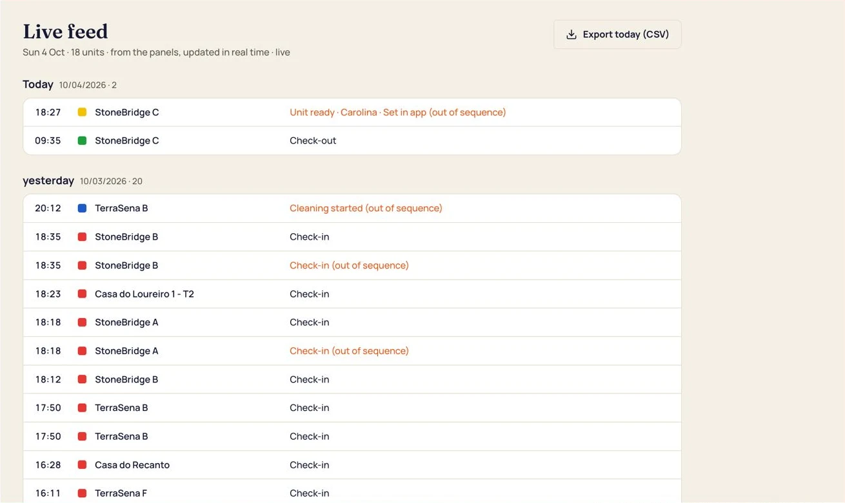This screenshot has width=845, height=503.
Task: Click the 20:12 timestamp
Action: pyautogui.click(x=48, y=208)
